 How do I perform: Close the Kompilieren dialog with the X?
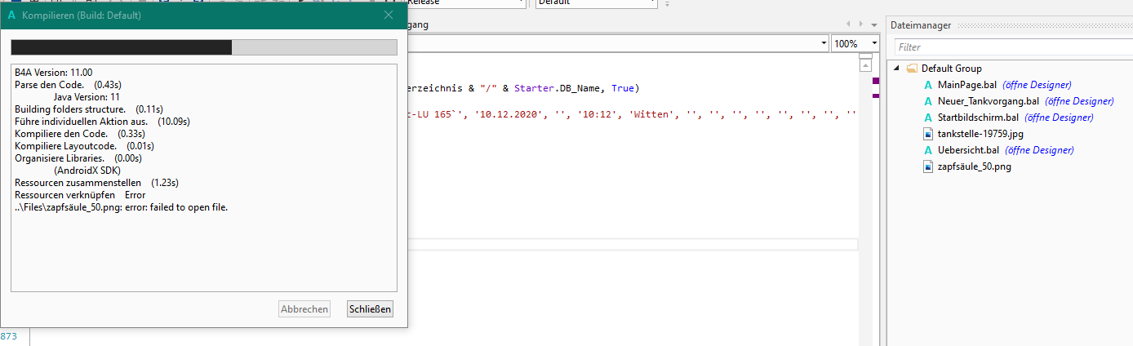click(389, 15)
